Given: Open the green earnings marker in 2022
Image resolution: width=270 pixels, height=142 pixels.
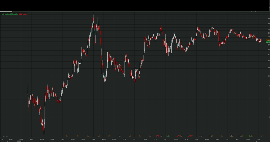Looking at the screenshot, I should [x=240, y=136].
